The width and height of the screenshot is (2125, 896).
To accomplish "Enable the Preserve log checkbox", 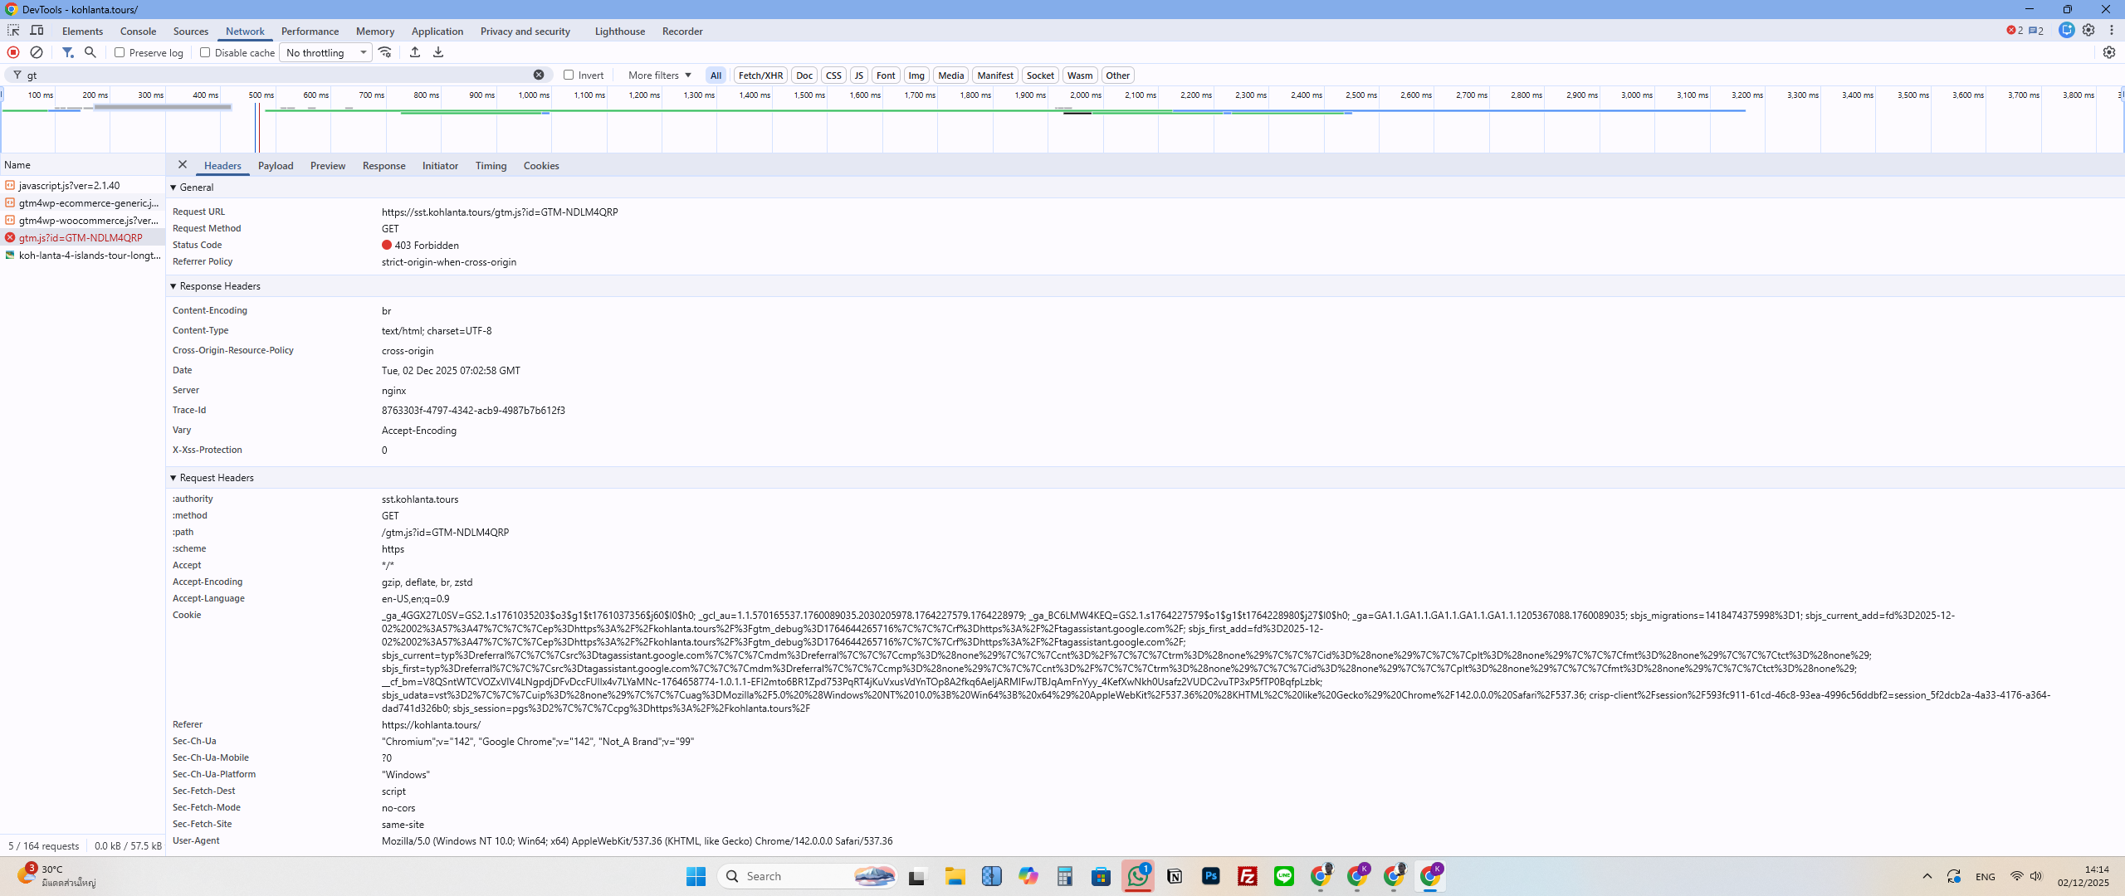I will (120, 52).
